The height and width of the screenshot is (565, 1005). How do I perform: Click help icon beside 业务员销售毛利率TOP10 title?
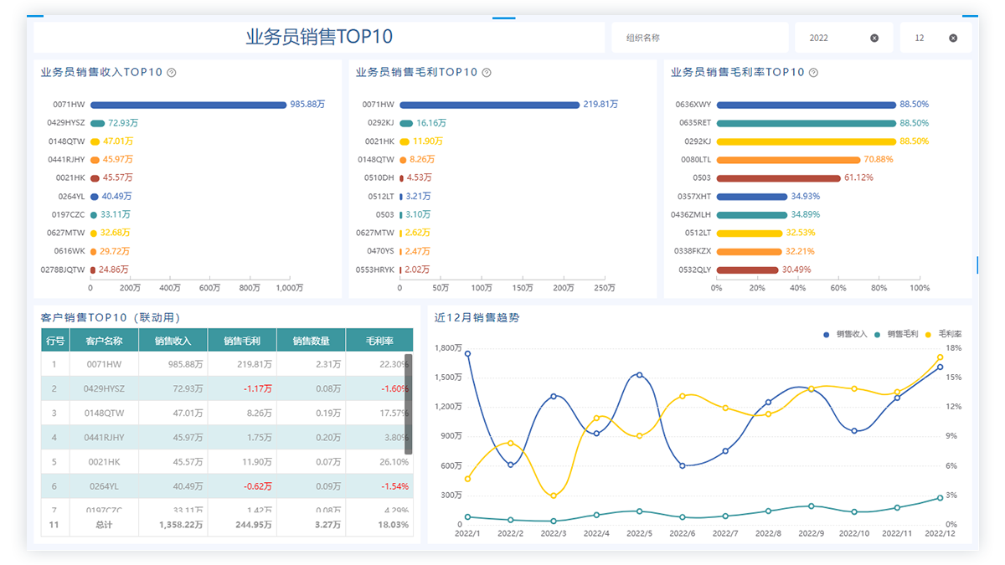pyautogui.click(x=813, y=73)
